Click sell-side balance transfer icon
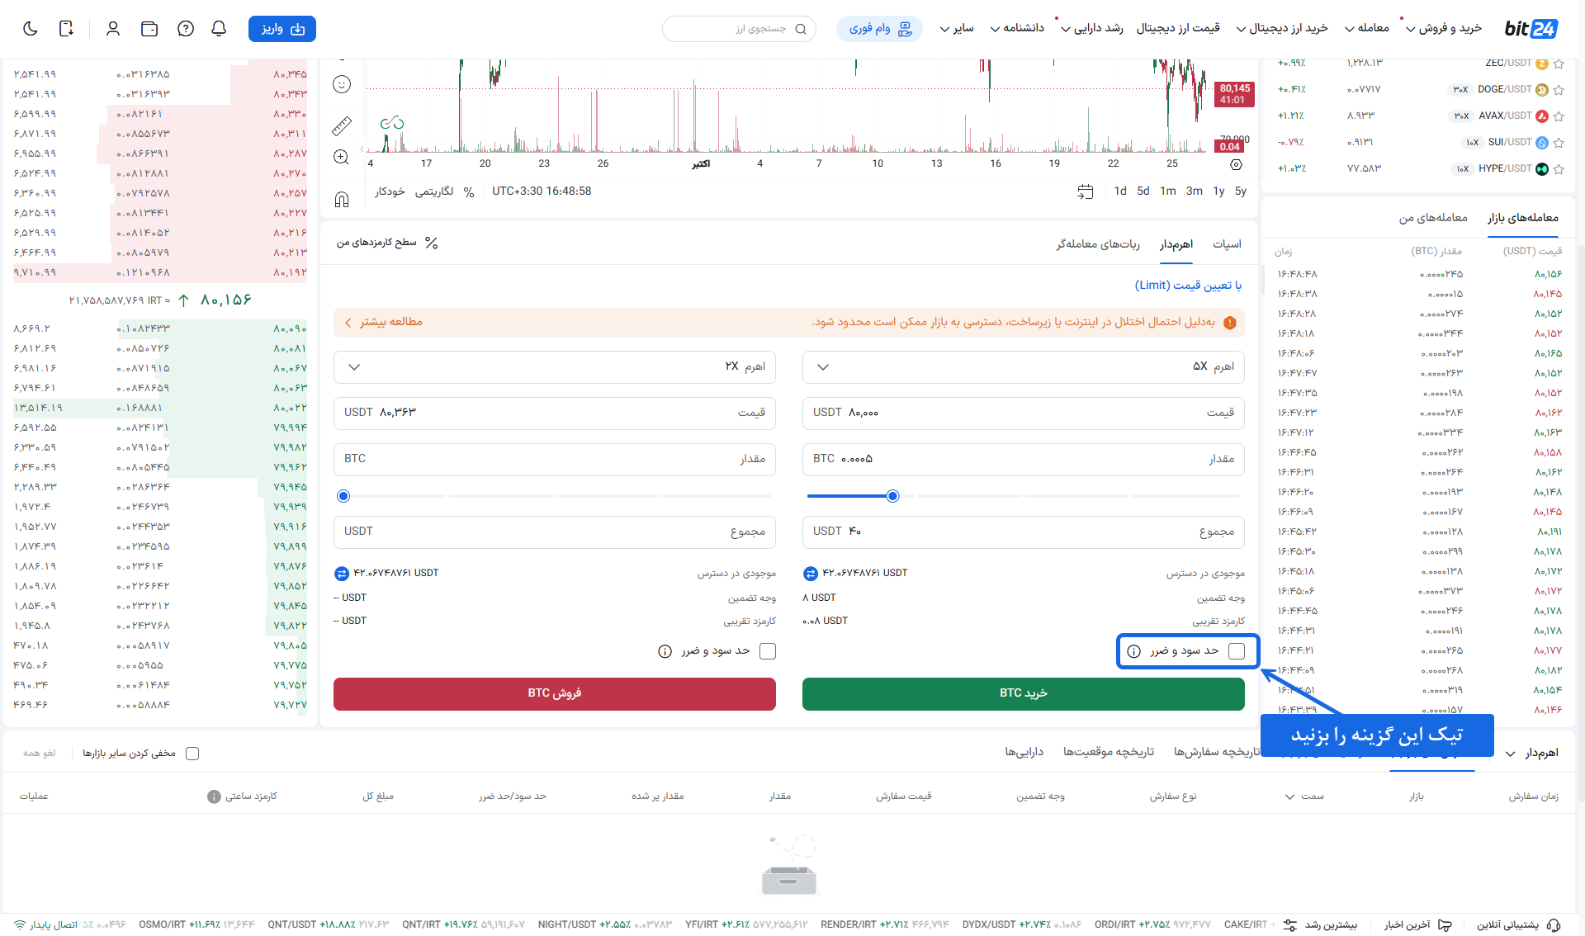Screen dimensions: 1585x936 pyautogui.click(x=342, y=573)
